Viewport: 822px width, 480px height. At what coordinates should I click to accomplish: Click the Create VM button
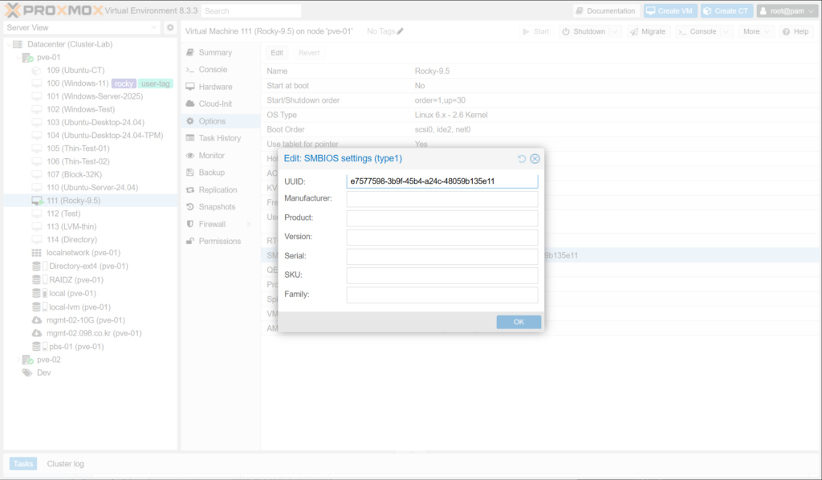(669, 10)
